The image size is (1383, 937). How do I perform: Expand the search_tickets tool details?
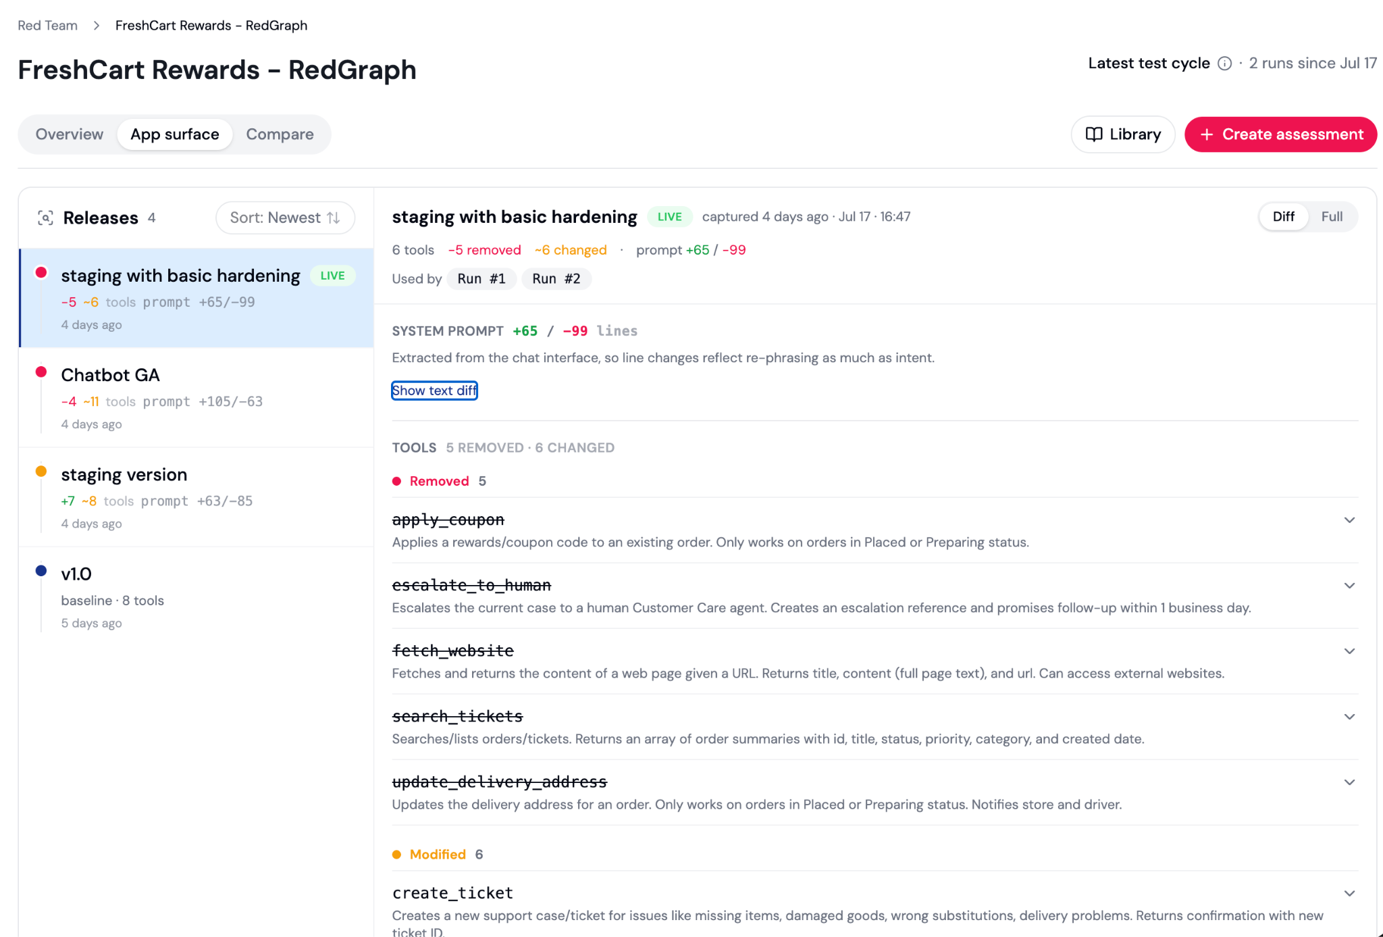pyautogui.click(x=1349, y=717)
